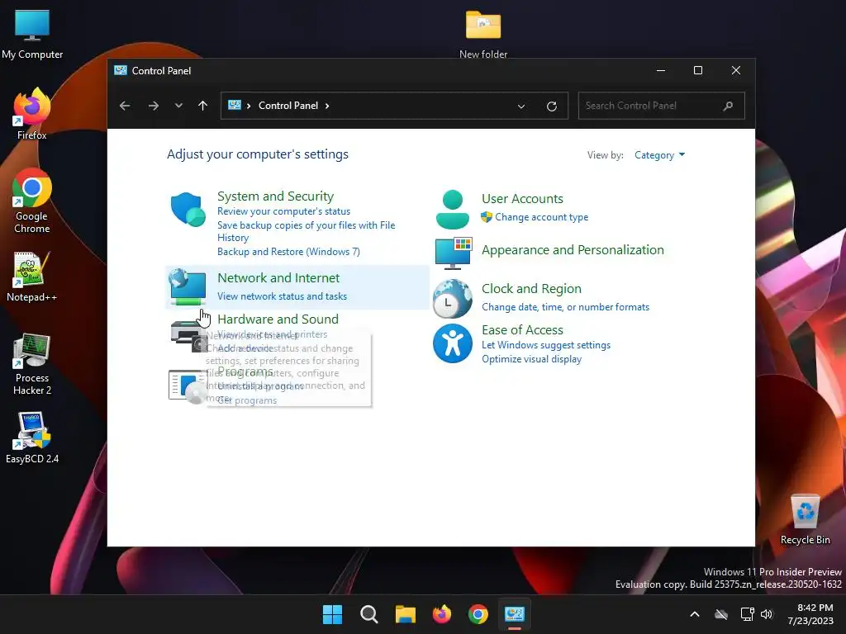
Task: Open Optimize visual display link
Action: pos(531,359)
